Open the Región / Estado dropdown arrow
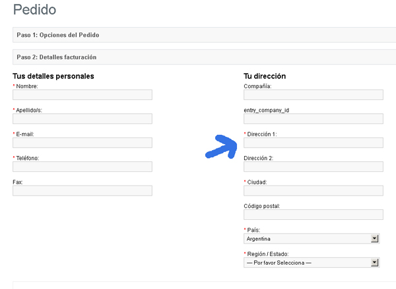 (374, 263)
